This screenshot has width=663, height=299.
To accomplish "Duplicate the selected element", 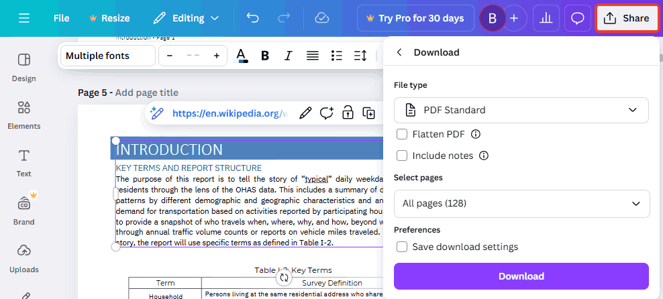I will coord(368,113).
